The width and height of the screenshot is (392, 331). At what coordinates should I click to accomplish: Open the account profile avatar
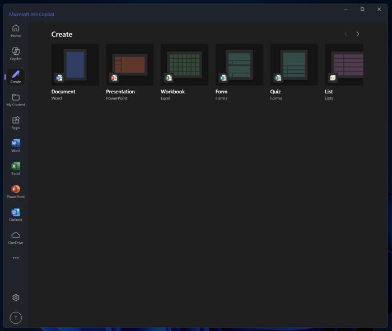coord(16,318)
